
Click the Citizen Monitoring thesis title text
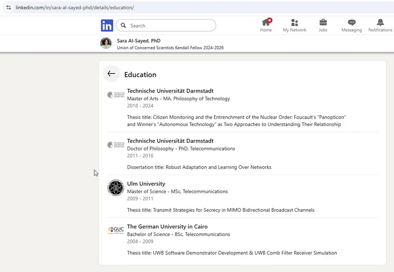(236, 121)
